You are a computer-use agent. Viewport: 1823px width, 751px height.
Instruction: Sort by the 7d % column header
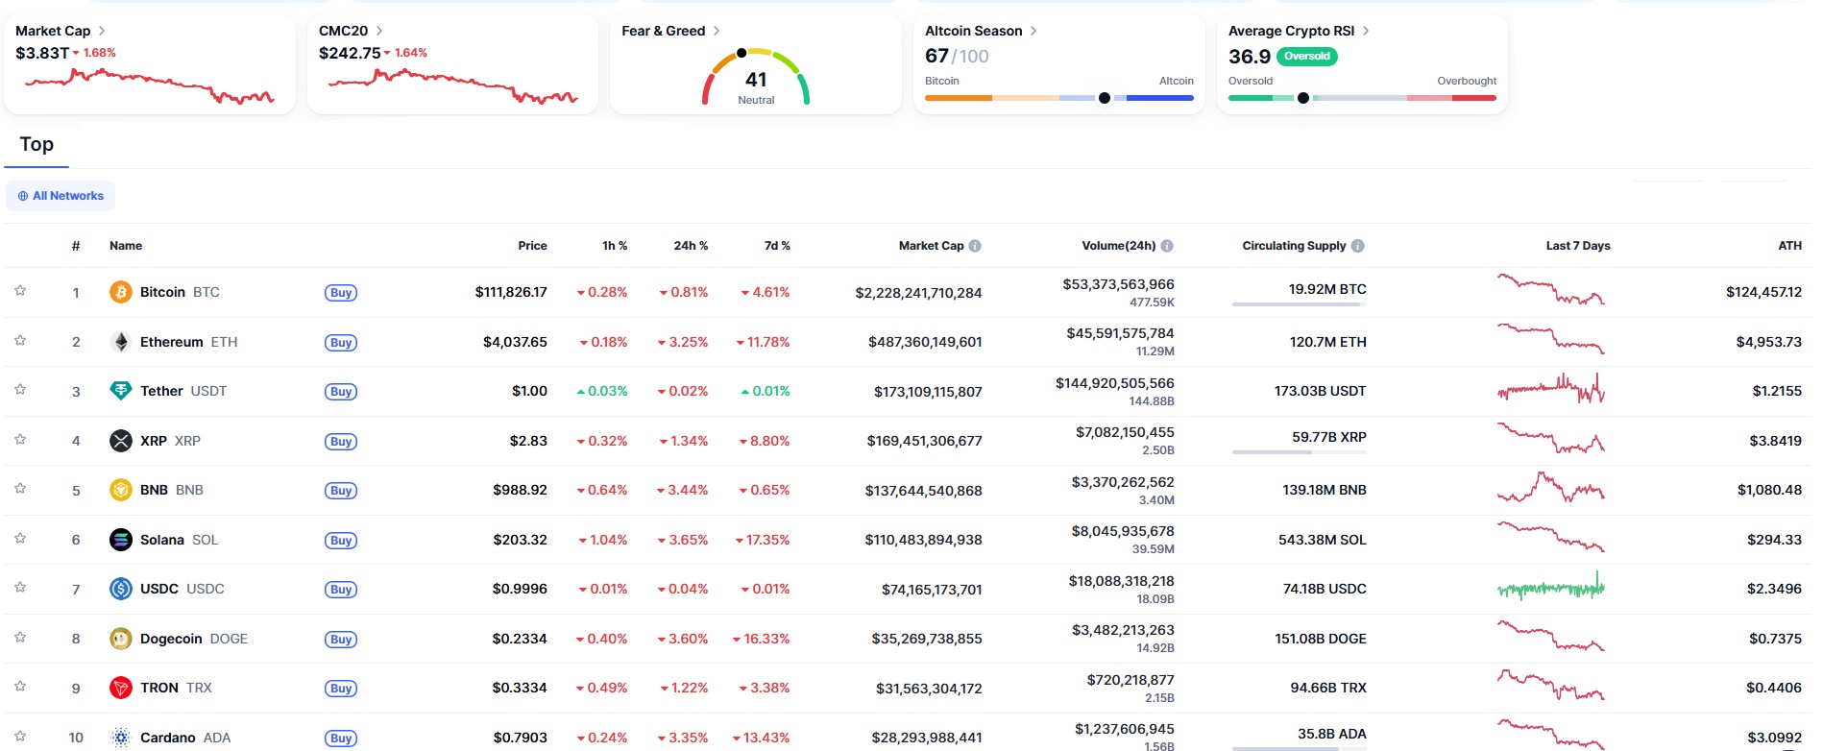(x=777, y=246)
